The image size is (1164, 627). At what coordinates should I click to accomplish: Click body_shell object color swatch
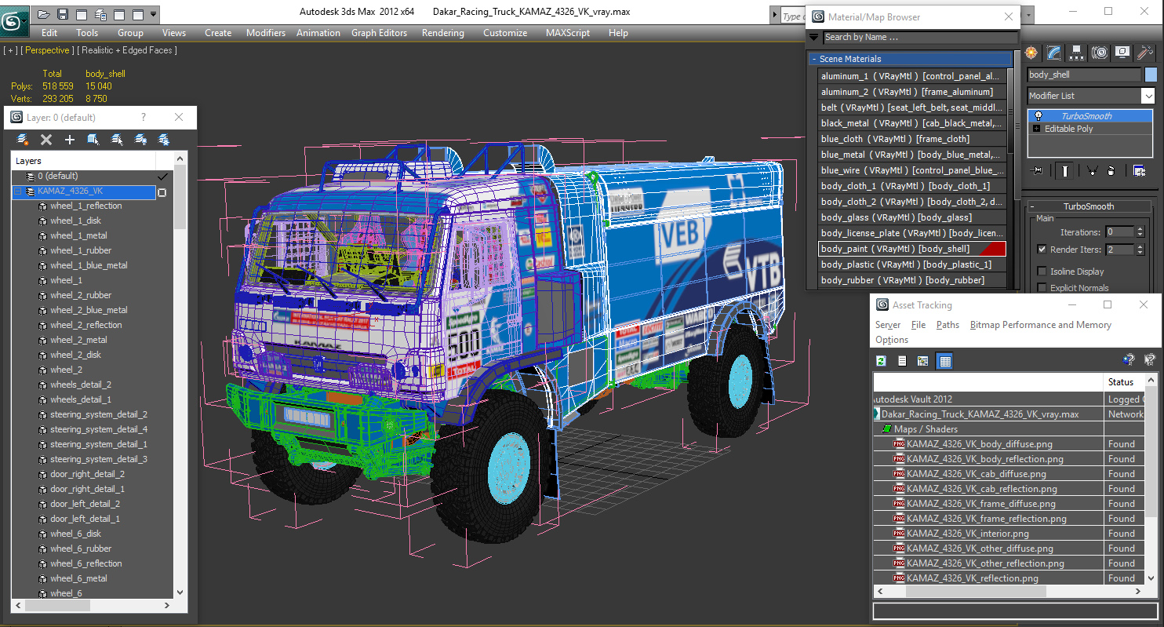coord(1151,75)
